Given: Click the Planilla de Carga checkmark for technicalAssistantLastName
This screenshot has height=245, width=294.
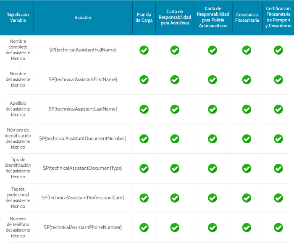Looking at the screenshot, I should click(x=144, y=109).
